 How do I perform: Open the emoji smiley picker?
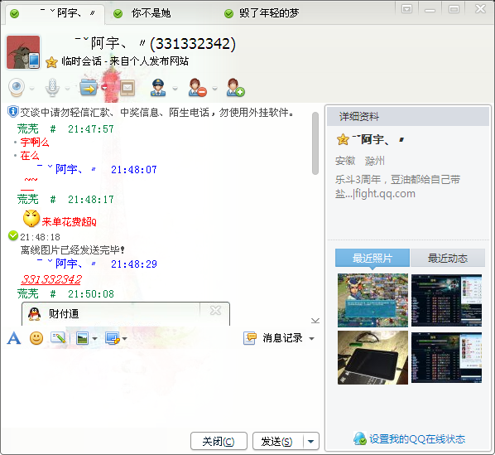[x=36, y=338]
